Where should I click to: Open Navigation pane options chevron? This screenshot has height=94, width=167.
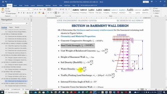click(x=25, y=19)
